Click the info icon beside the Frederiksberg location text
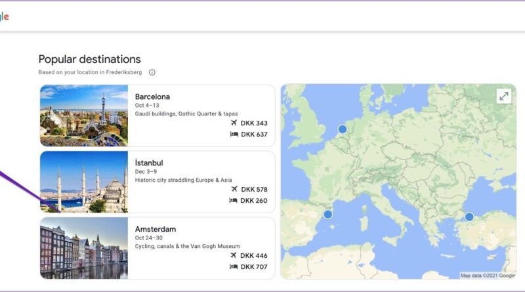Image resolution: width=525 pixels, height=292 pixels. [152, 72]
